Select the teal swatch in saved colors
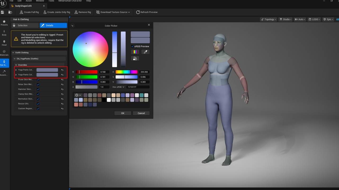Screen dimensions: 339x190 pyautogui.click(x=141, y=95)
